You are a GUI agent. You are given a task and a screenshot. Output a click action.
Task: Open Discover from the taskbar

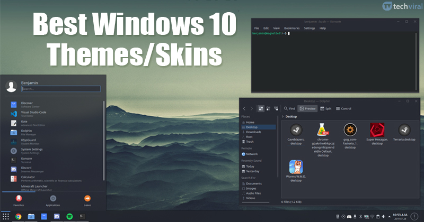point(44,216)
